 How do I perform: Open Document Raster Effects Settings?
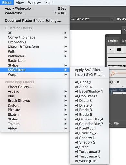35,21
